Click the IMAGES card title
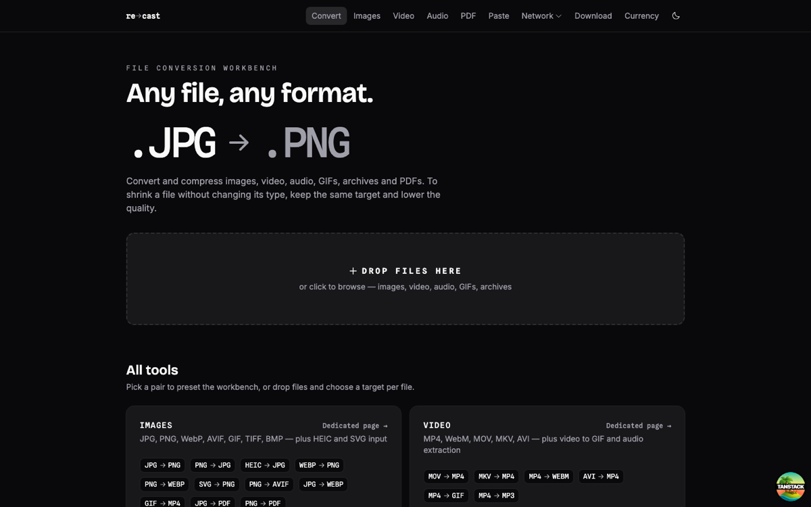 156,425
